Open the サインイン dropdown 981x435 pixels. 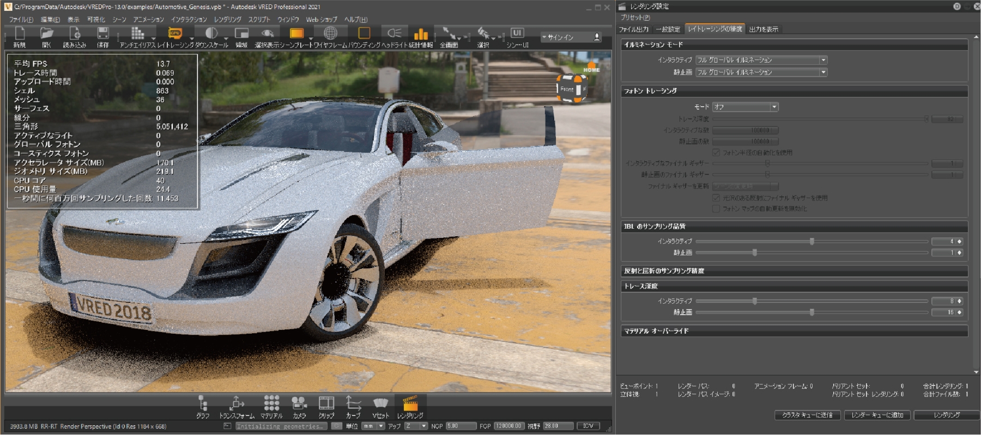point(571,37)
